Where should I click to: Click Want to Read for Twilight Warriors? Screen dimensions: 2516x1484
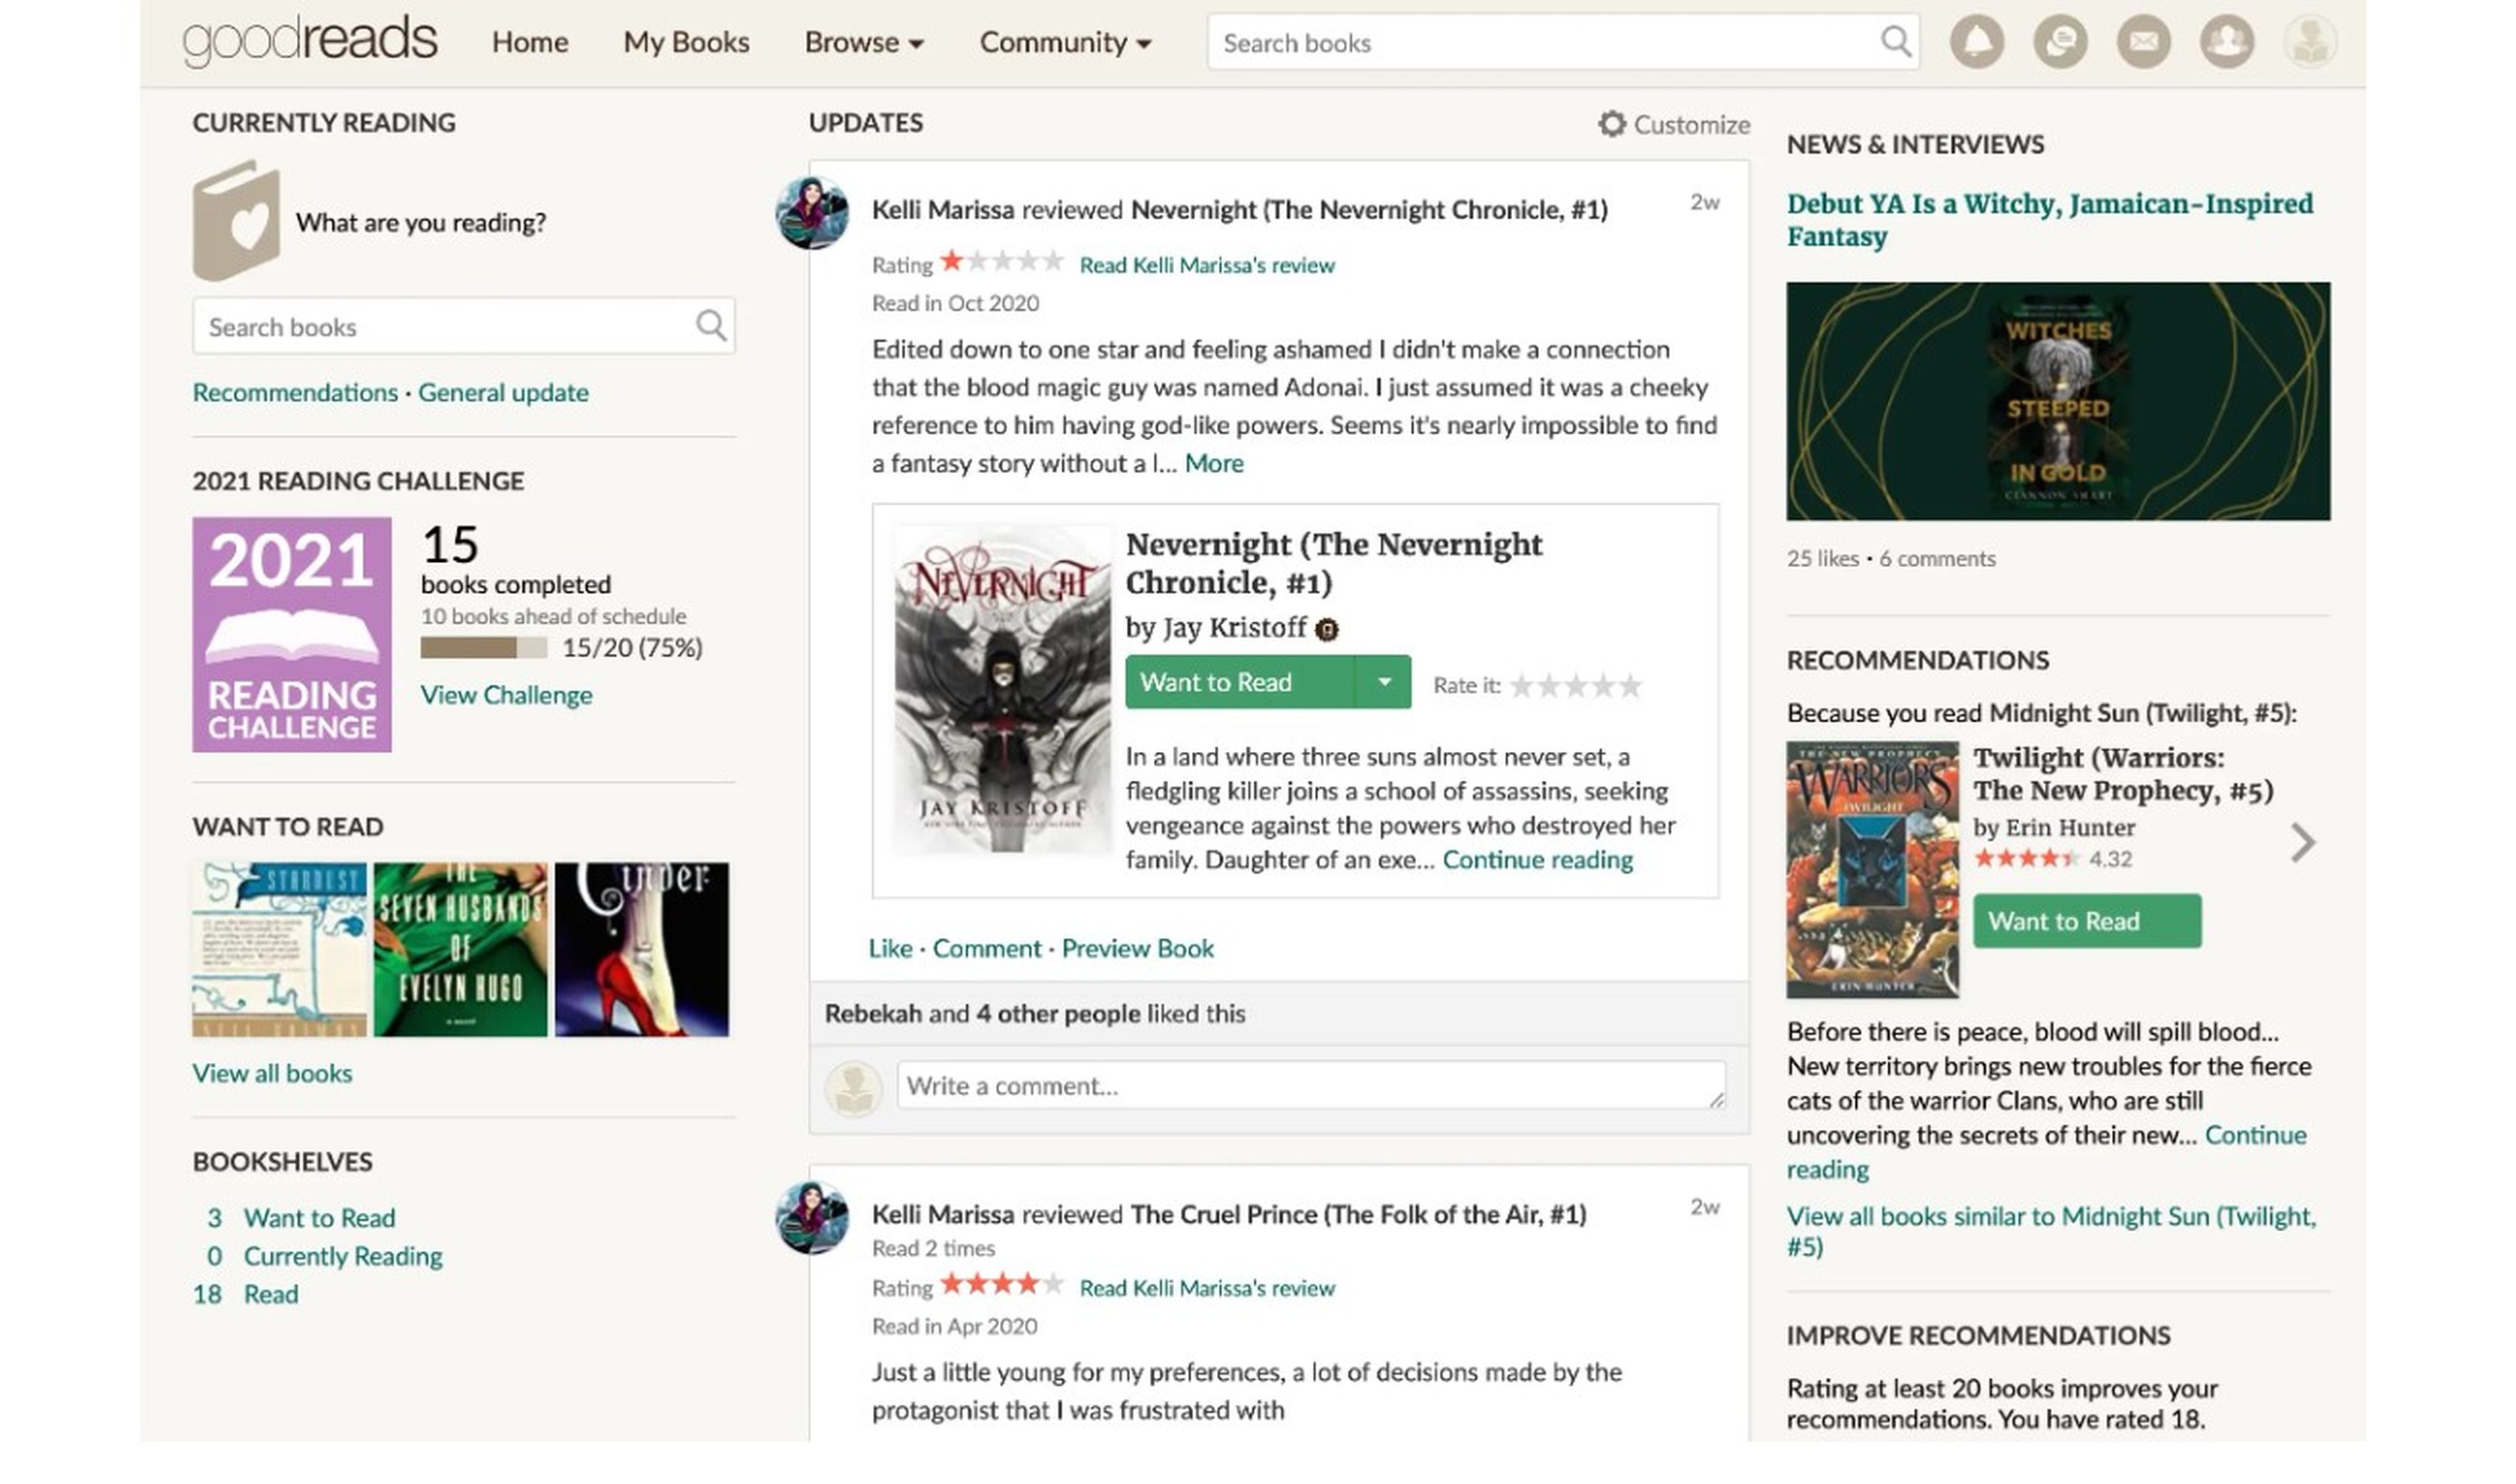click(x=2087, y=921)
